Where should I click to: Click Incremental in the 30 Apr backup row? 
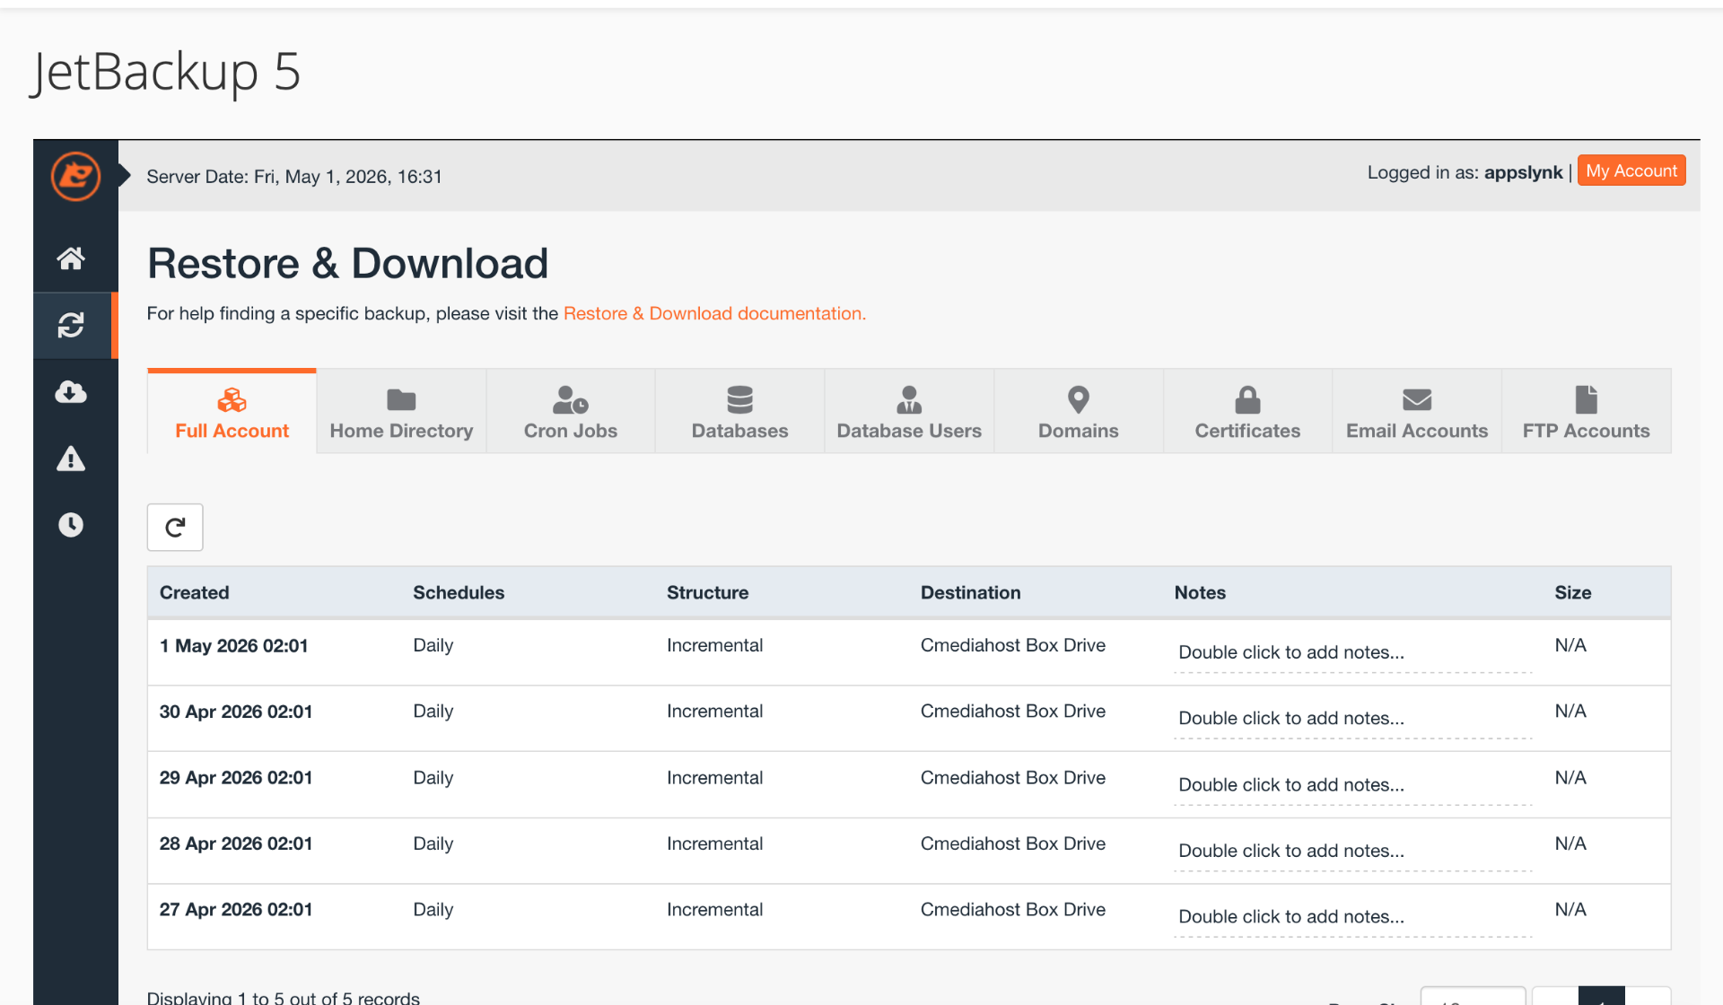(x=715, y=711)
